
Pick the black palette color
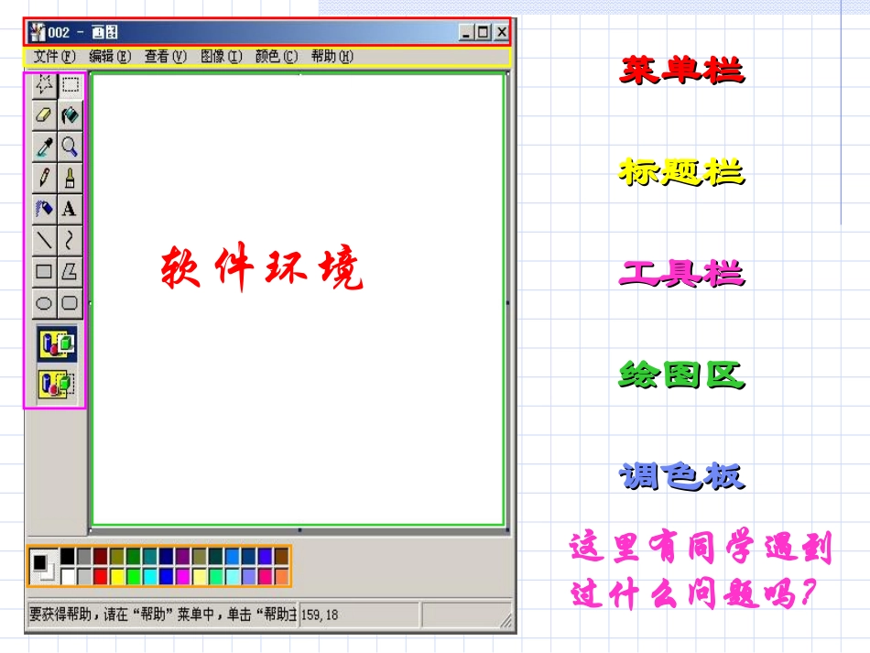(68, 557)
